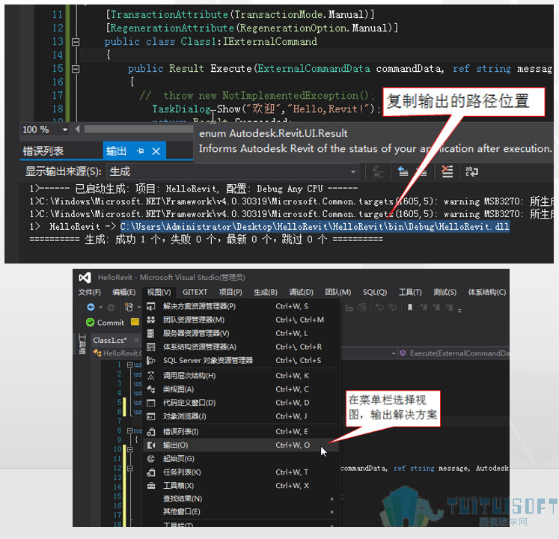This screenshot has height=539, width=559.
Task: Select 服务器资源管理器(V) menu entry
Action: [x=241, y=333]
